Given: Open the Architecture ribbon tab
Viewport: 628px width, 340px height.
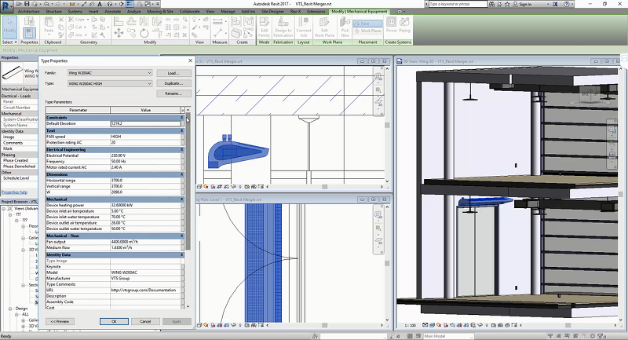Looking at the screenshot, I should click(x=27, y=13).
